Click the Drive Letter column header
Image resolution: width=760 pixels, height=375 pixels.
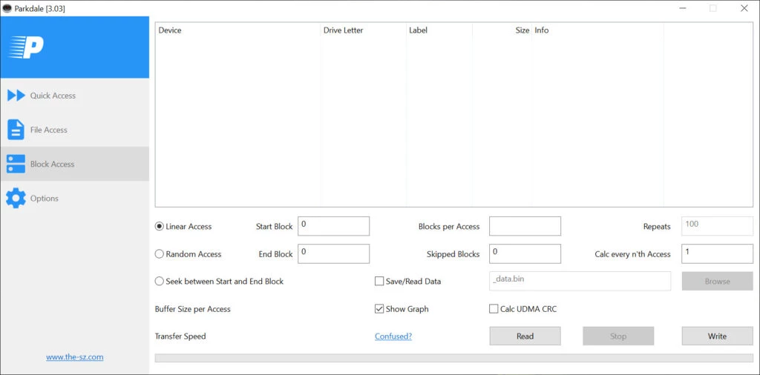pyautogui.click(x=343, y=30)
